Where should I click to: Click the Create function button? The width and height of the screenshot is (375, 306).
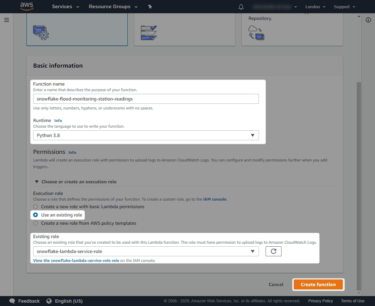pyautogui.click(x=318, y=284)
